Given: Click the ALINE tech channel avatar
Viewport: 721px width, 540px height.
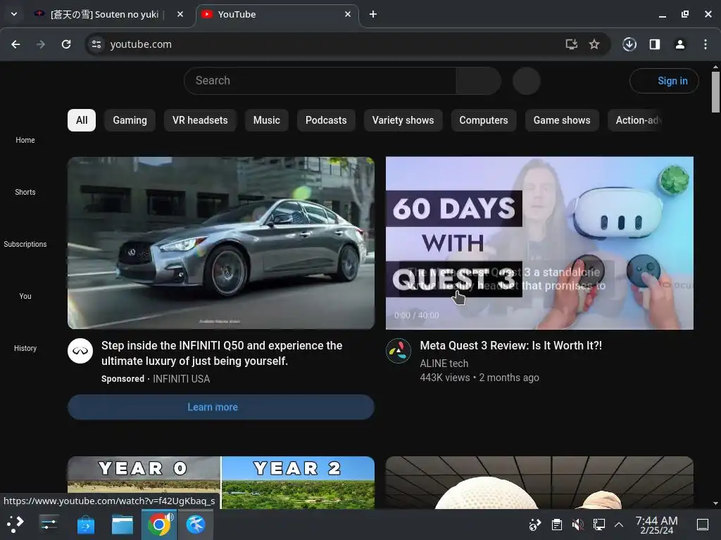Looking at the screenshot, I should [x=399, y=351].
